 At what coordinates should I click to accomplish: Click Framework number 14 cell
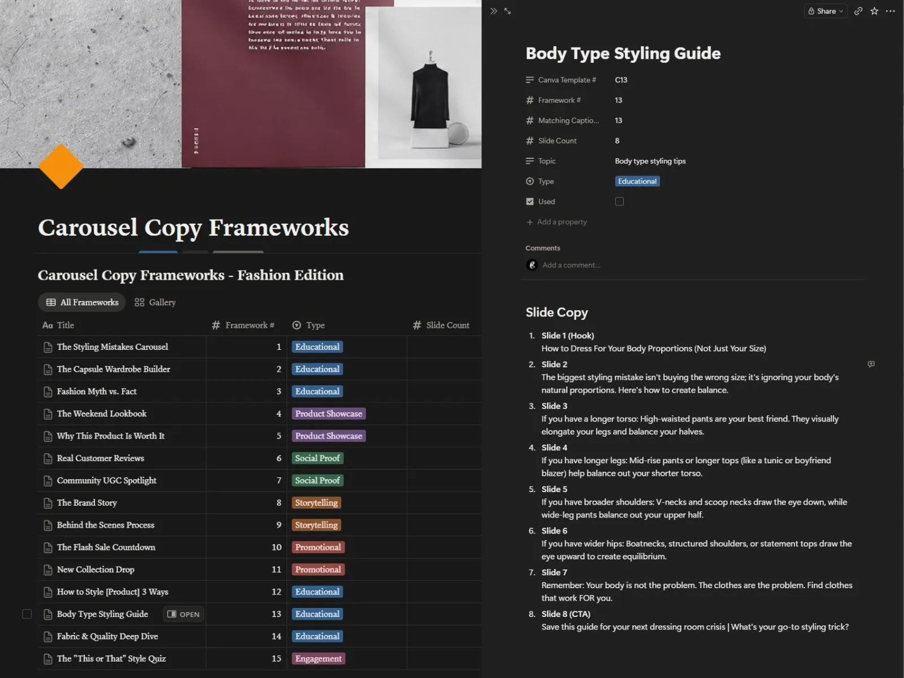pyautogui.click(x=246, y=636)
